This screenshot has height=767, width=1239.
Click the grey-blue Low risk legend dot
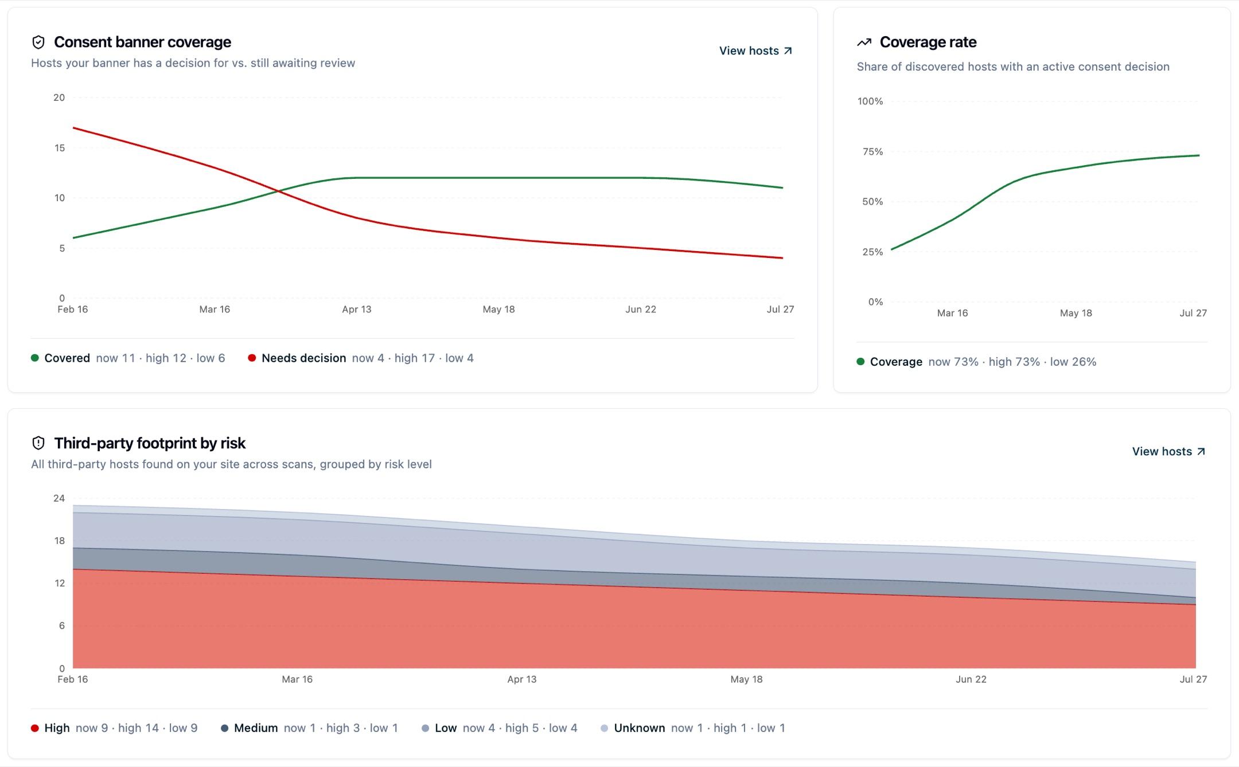coord(425,728)
